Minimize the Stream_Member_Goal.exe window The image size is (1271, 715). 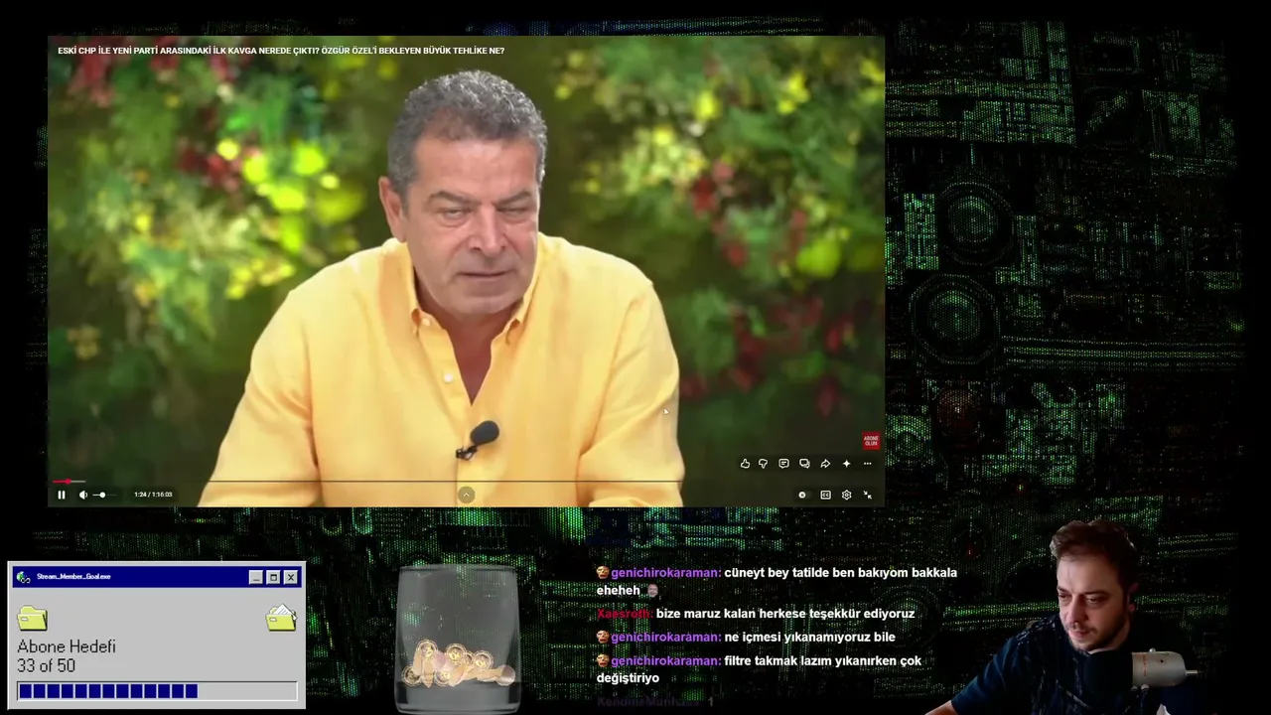point(255,577)
